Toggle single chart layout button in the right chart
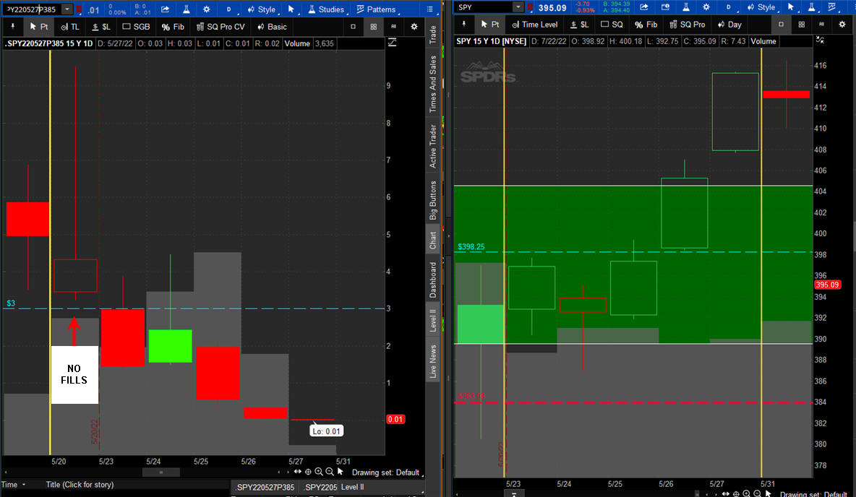The image size is (856, 497). [x=781, y=25]
